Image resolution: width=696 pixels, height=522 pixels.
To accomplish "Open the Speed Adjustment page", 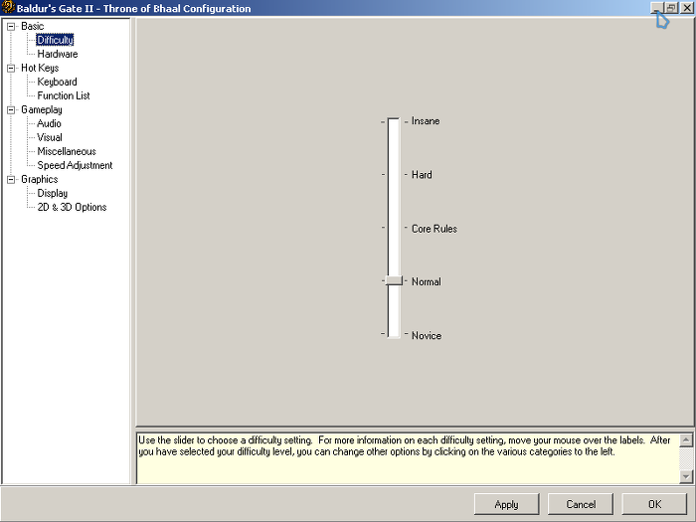I will pos(75,166).
